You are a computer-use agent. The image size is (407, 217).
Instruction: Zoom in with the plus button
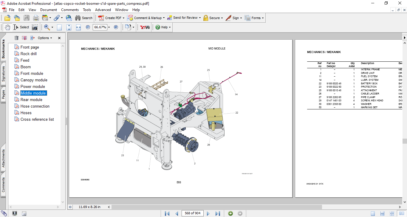116,27
